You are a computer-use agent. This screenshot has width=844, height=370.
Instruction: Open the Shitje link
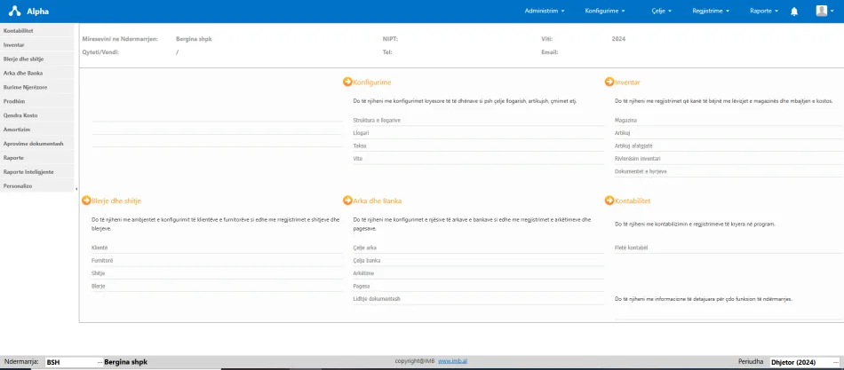coord(99,273)
